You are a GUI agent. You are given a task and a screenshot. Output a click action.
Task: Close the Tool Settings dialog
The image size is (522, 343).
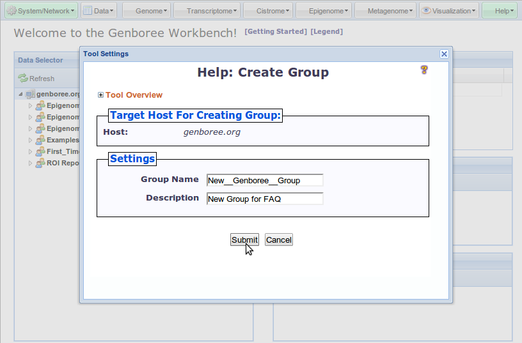coord(444,54)
